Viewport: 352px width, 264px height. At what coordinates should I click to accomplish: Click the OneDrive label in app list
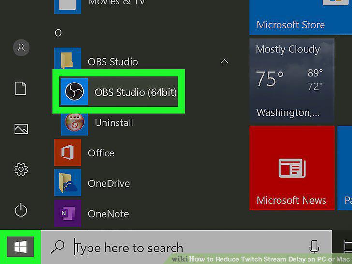tap(109, 183)
